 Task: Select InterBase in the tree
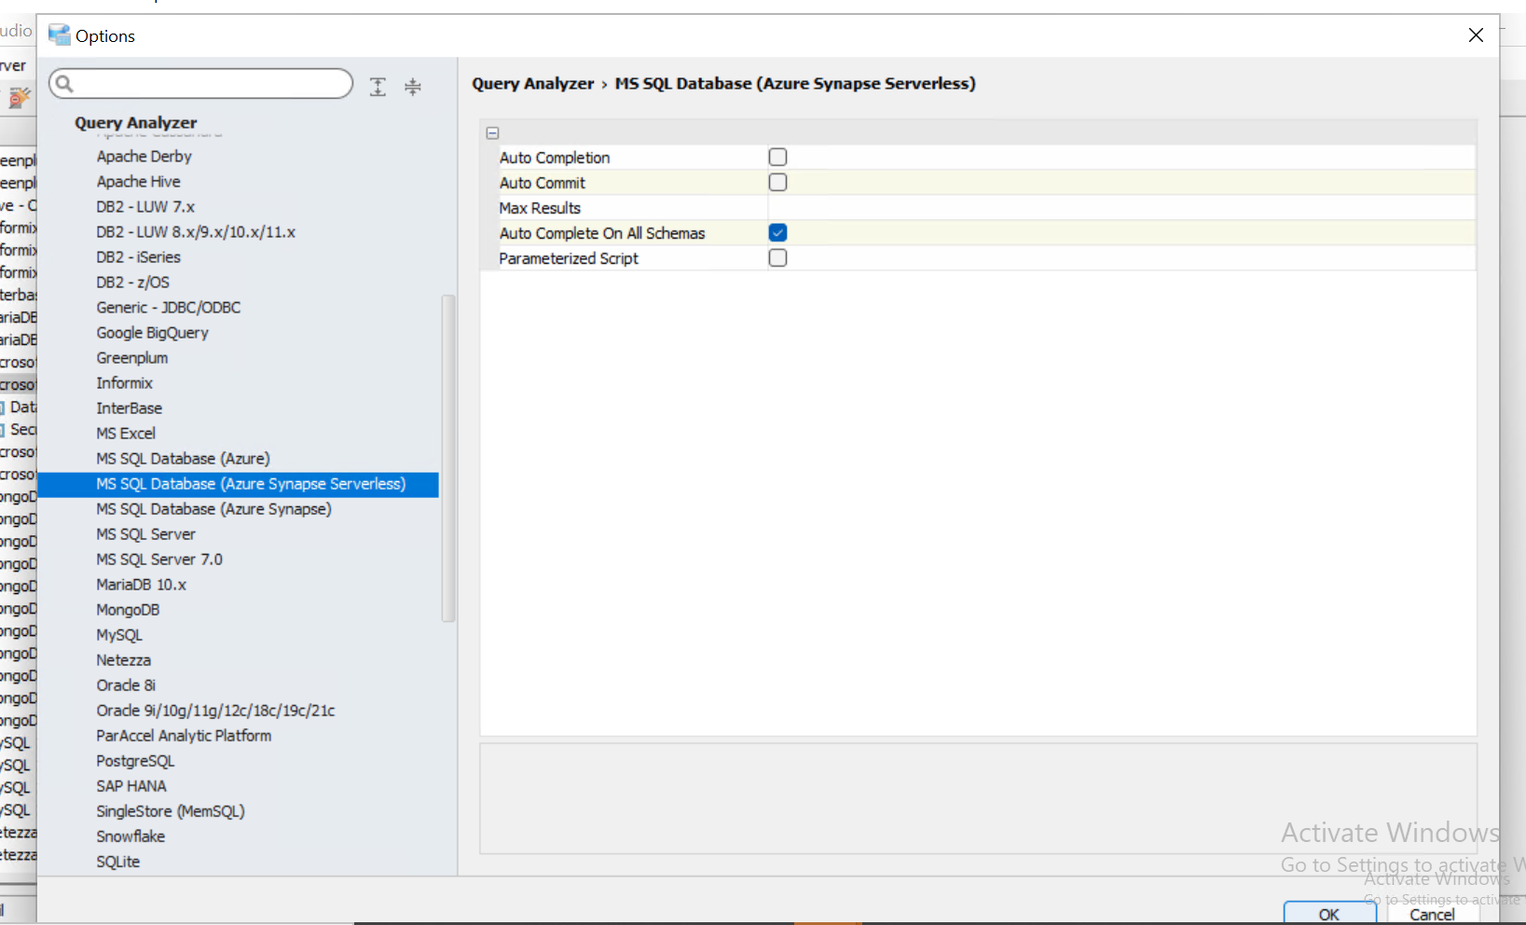tap(130, 408)
